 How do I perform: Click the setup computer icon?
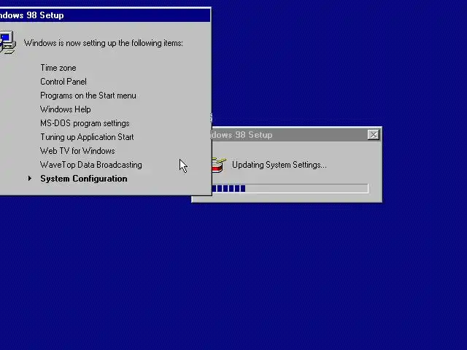[x=7, y=42]
